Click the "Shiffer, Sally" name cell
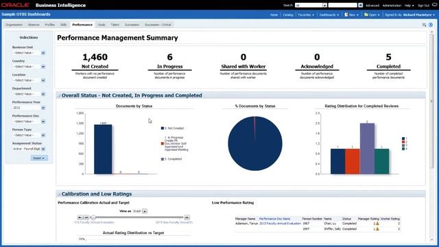 tap(332, 228)
